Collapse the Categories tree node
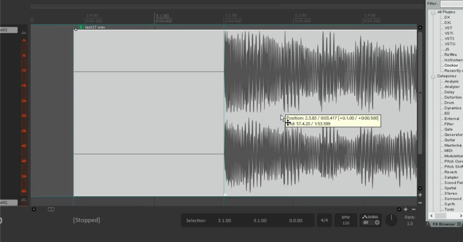 [x=433, y=77]
